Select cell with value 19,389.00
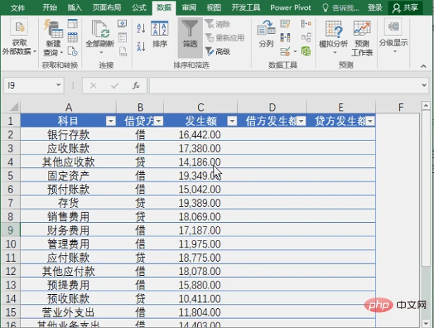The image size is (434, 328). [x=201, y=203]
